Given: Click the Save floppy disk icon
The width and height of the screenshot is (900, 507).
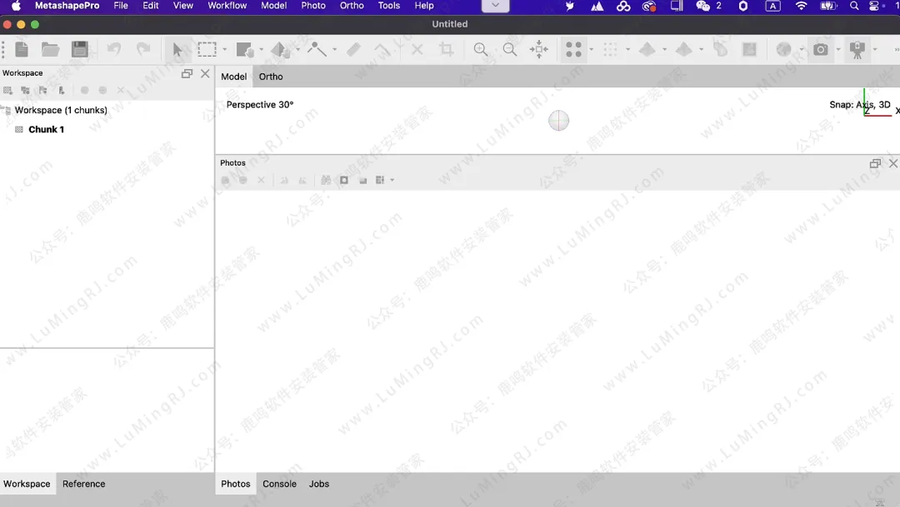Looking at the screenshot, I should pyautogui.click(x=79, y=50).
